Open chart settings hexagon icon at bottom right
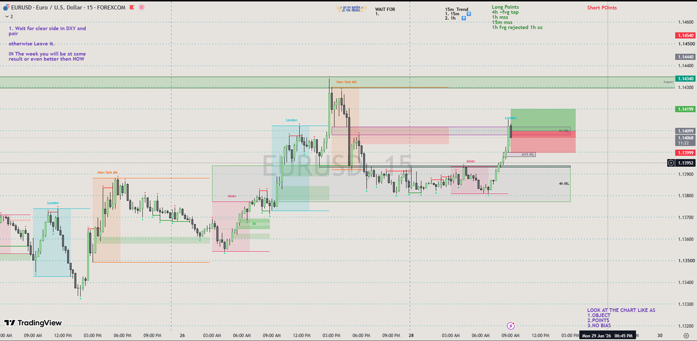Image resolution: width=697 pixels, height=341 pixels. (x=685, y=335)
